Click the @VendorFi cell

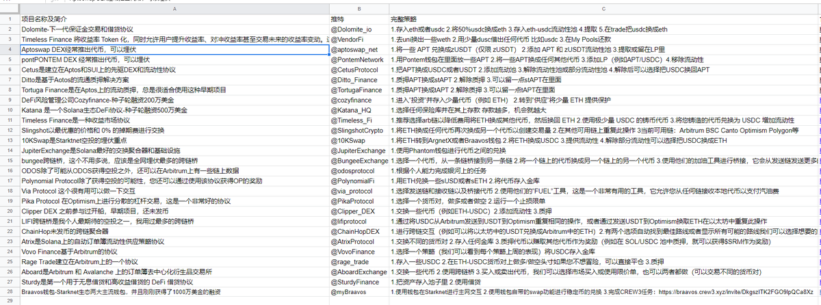point(359,40)
